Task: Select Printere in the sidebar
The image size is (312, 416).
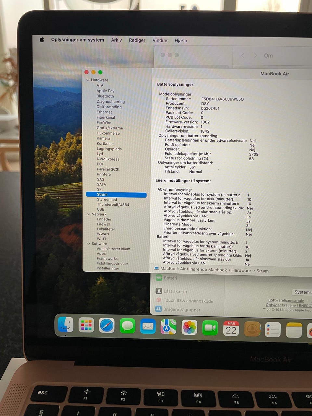Action: click(x=104, y=174)
